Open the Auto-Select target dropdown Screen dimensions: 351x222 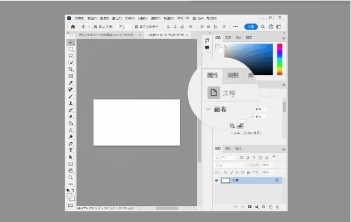pyautogui.click(x=124, y=27)
